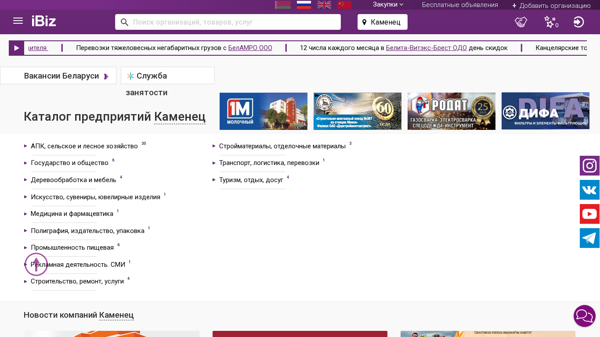Switch language to English flag
This screenshot has width=600, height=337.
pos(324,5)
